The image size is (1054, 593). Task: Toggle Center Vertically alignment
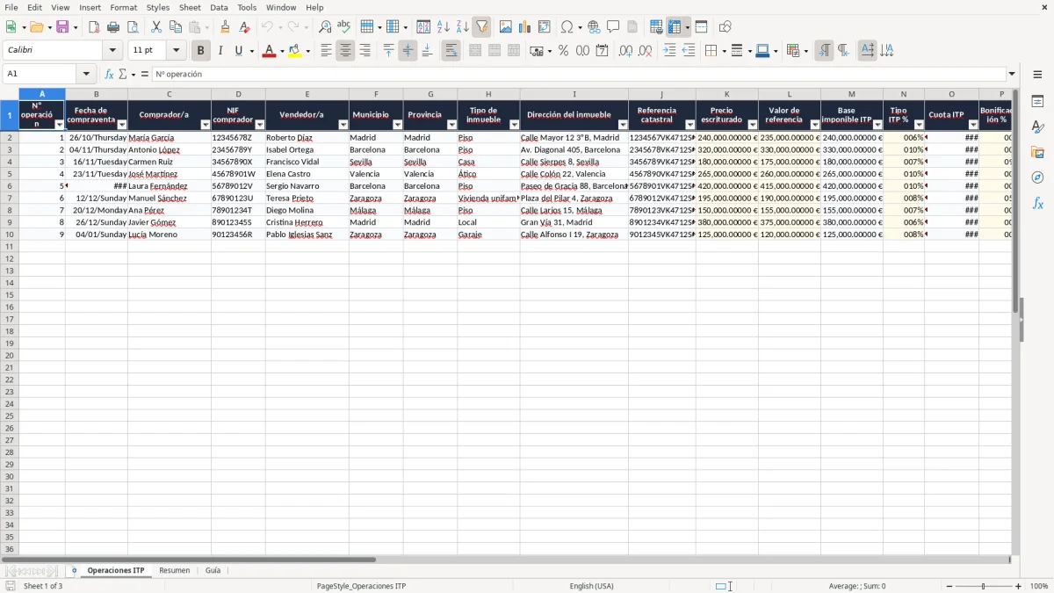[x=408, y=51]
